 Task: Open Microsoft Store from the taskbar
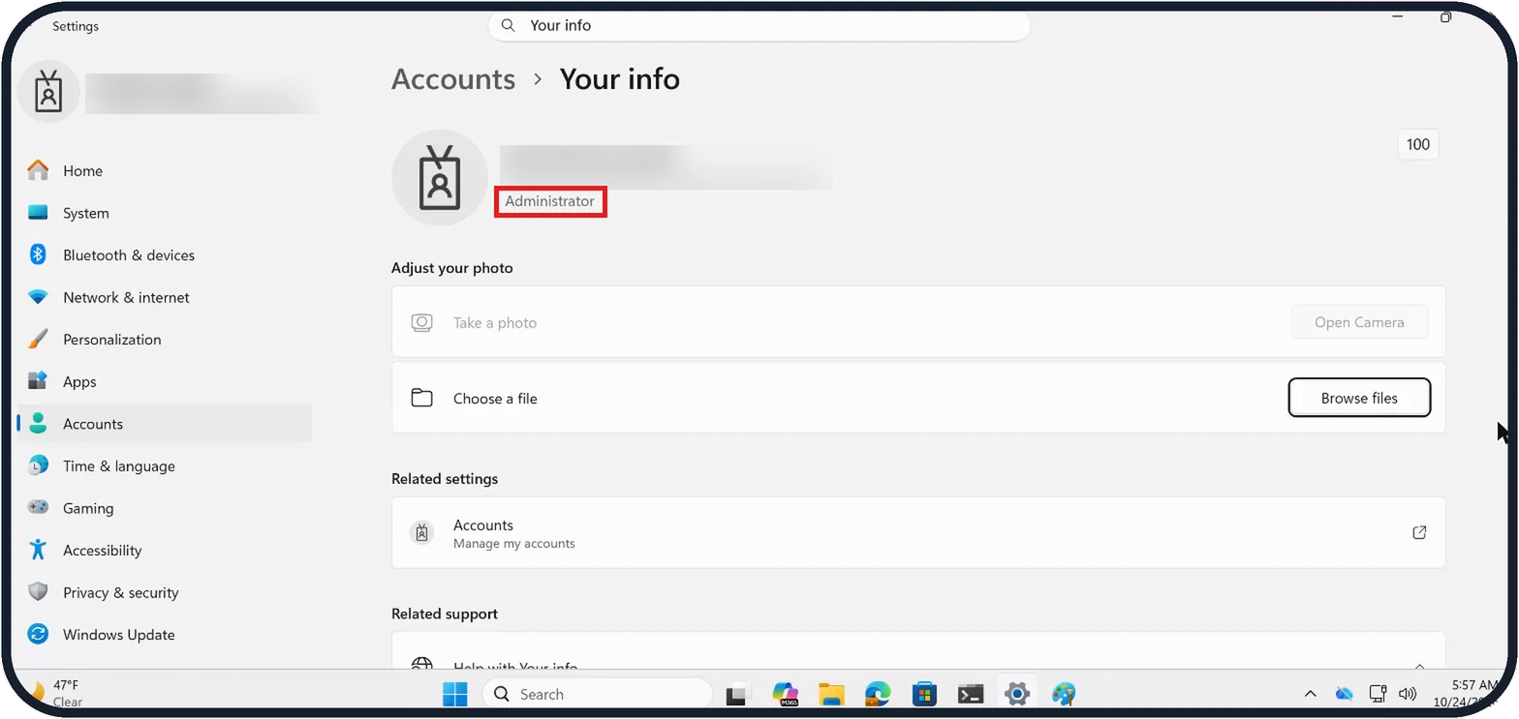click(x=924, y=694)
